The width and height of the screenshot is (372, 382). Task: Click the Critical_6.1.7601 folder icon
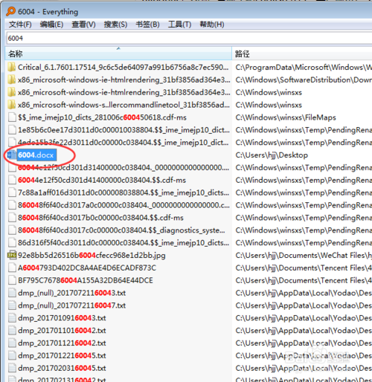[12, 67]
